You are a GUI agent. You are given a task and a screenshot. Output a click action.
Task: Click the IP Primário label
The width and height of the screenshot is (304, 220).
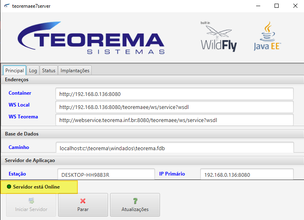click(172, 174)
